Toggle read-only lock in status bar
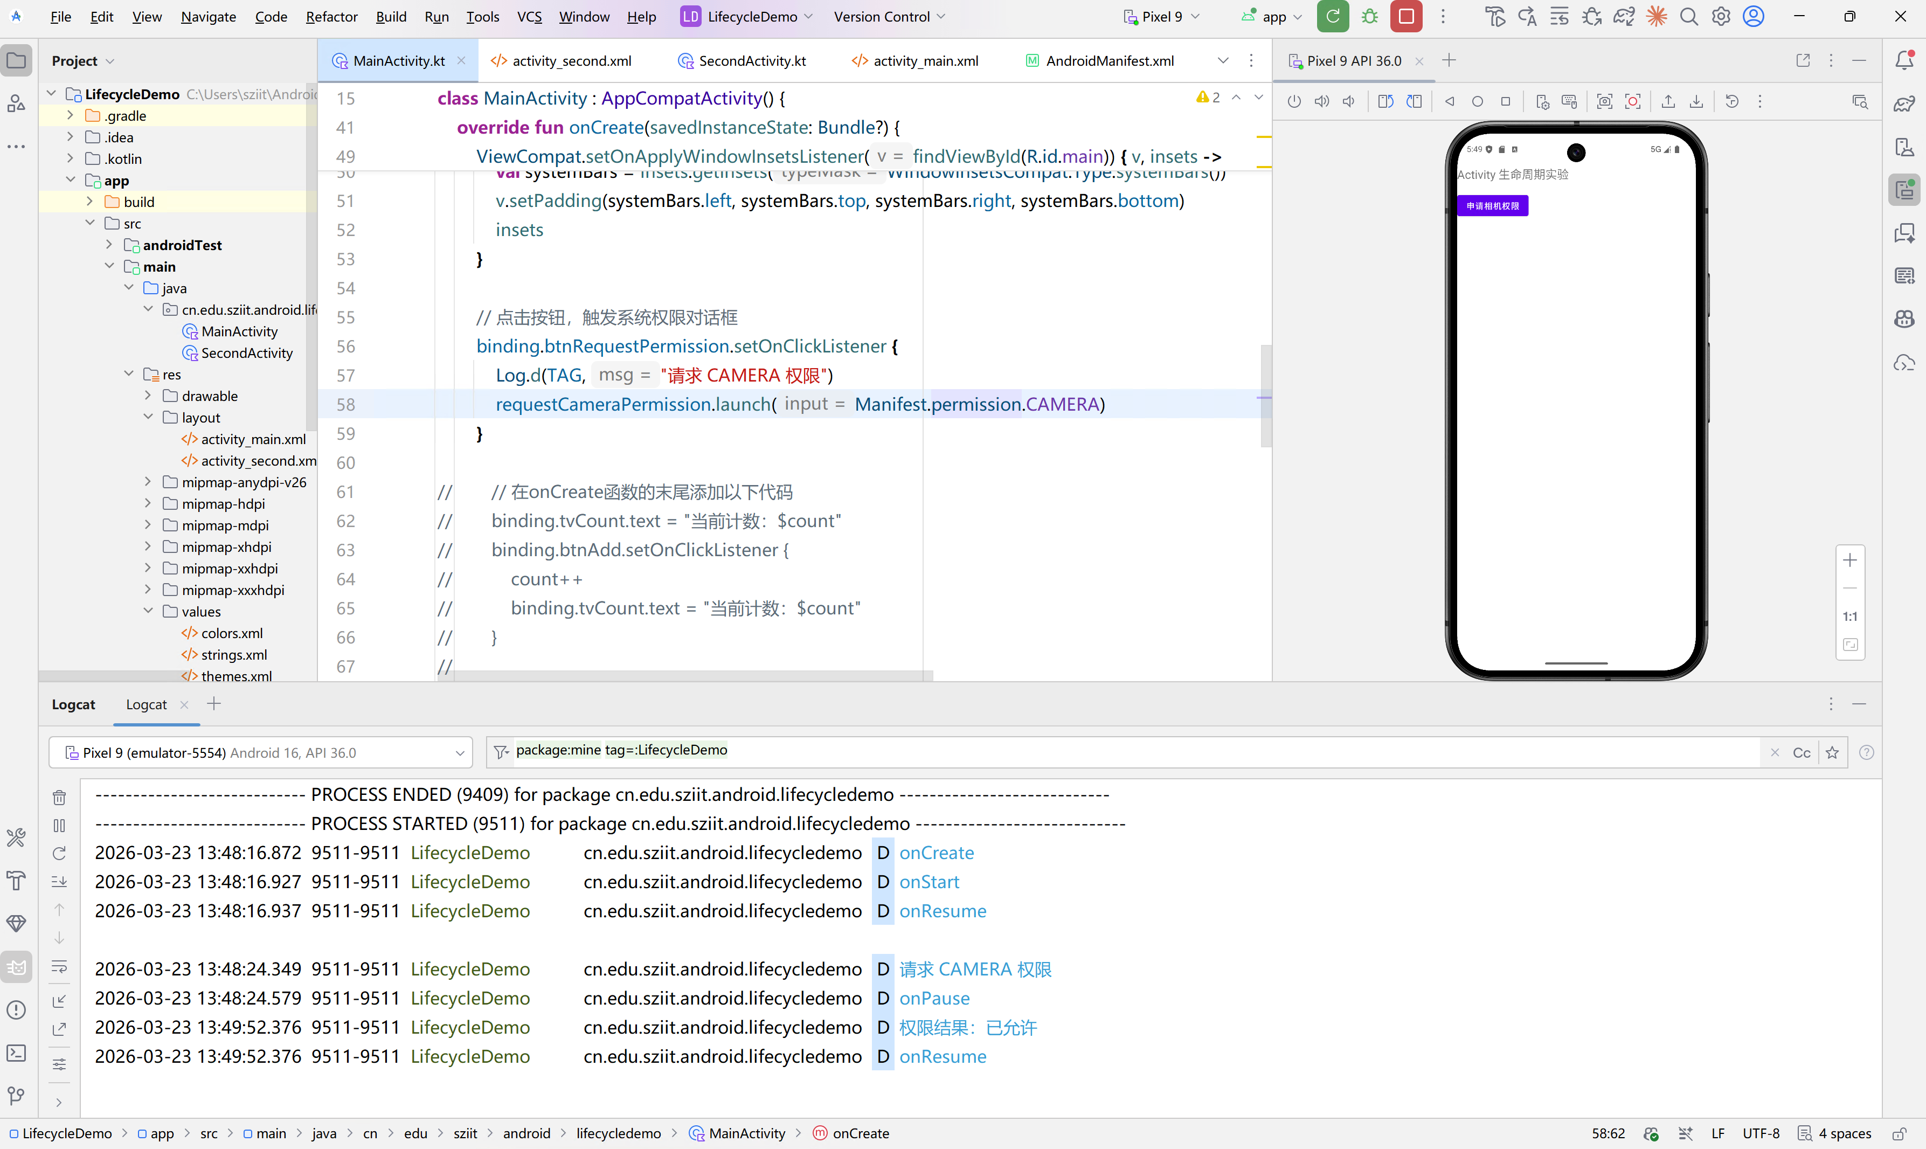Image resolution: width=1926 pixels, height=1149 pixels. tap(1898, 1133)
